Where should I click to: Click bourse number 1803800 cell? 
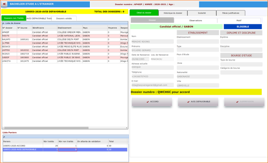(x=24, y=58)
